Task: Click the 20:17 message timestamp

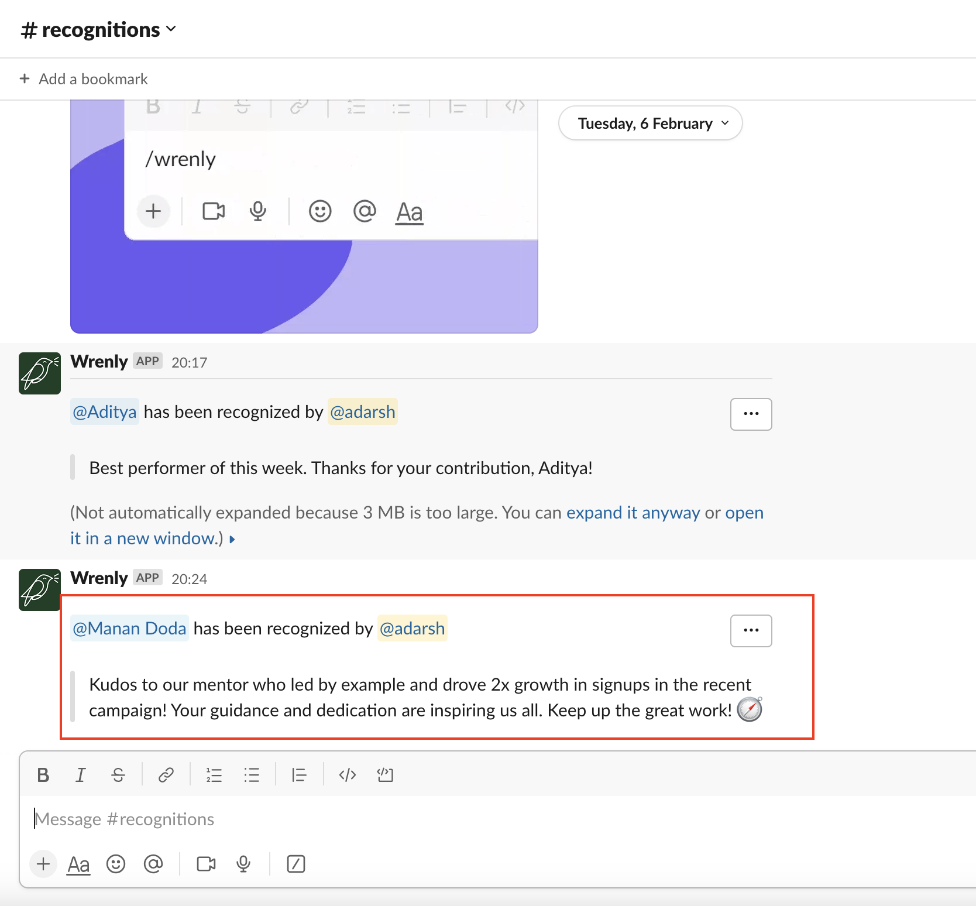Action: (189, 363)
